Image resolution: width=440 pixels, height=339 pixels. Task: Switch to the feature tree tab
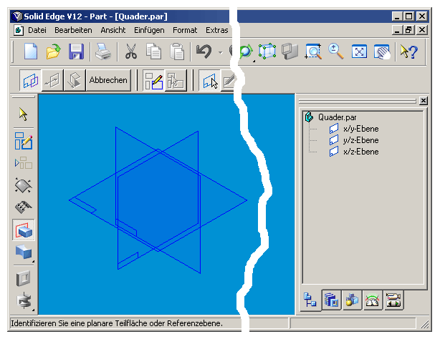click(310, 300)
